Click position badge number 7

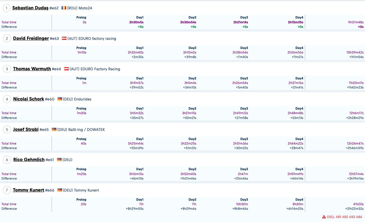click(7, 190)
